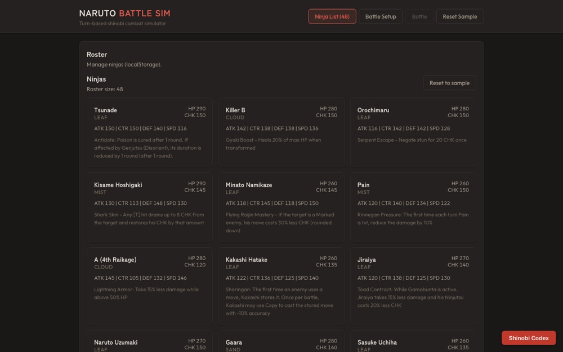The height and width of the screenshot is (352, 563).
Task: Click Kakashi's stats line ATK 122
Action: tap(272, 278)
